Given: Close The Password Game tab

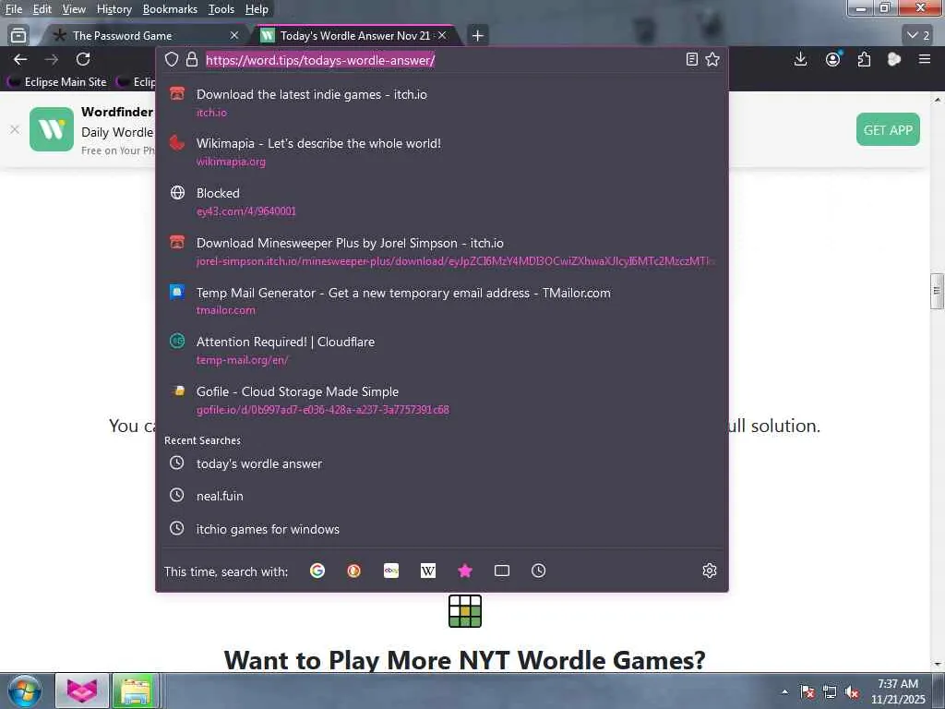Looking at the screenshot, I should [x=234, y=36].
